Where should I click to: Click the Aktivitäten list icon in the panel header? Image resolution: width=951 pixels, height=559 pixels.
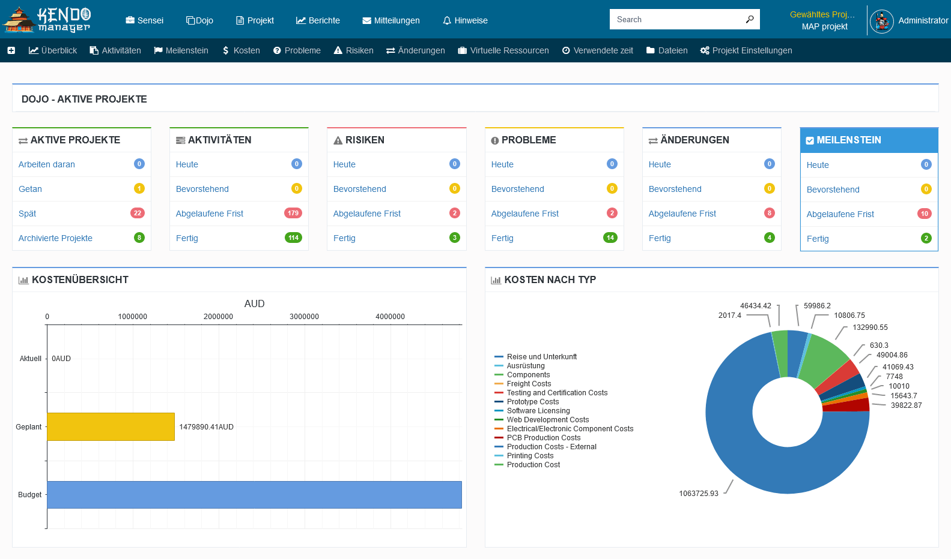[180, 140]
